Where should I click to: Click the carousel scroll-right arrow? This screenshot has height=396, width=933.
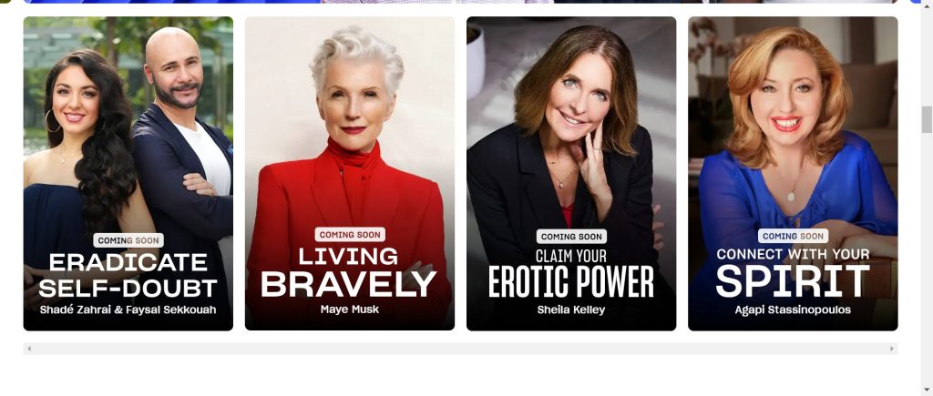[x=891, y=349]
